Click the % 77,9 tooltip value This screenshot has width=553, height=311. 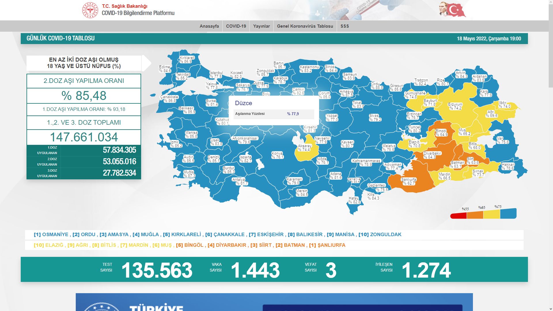pyautogui.click(x=293, y=114)
